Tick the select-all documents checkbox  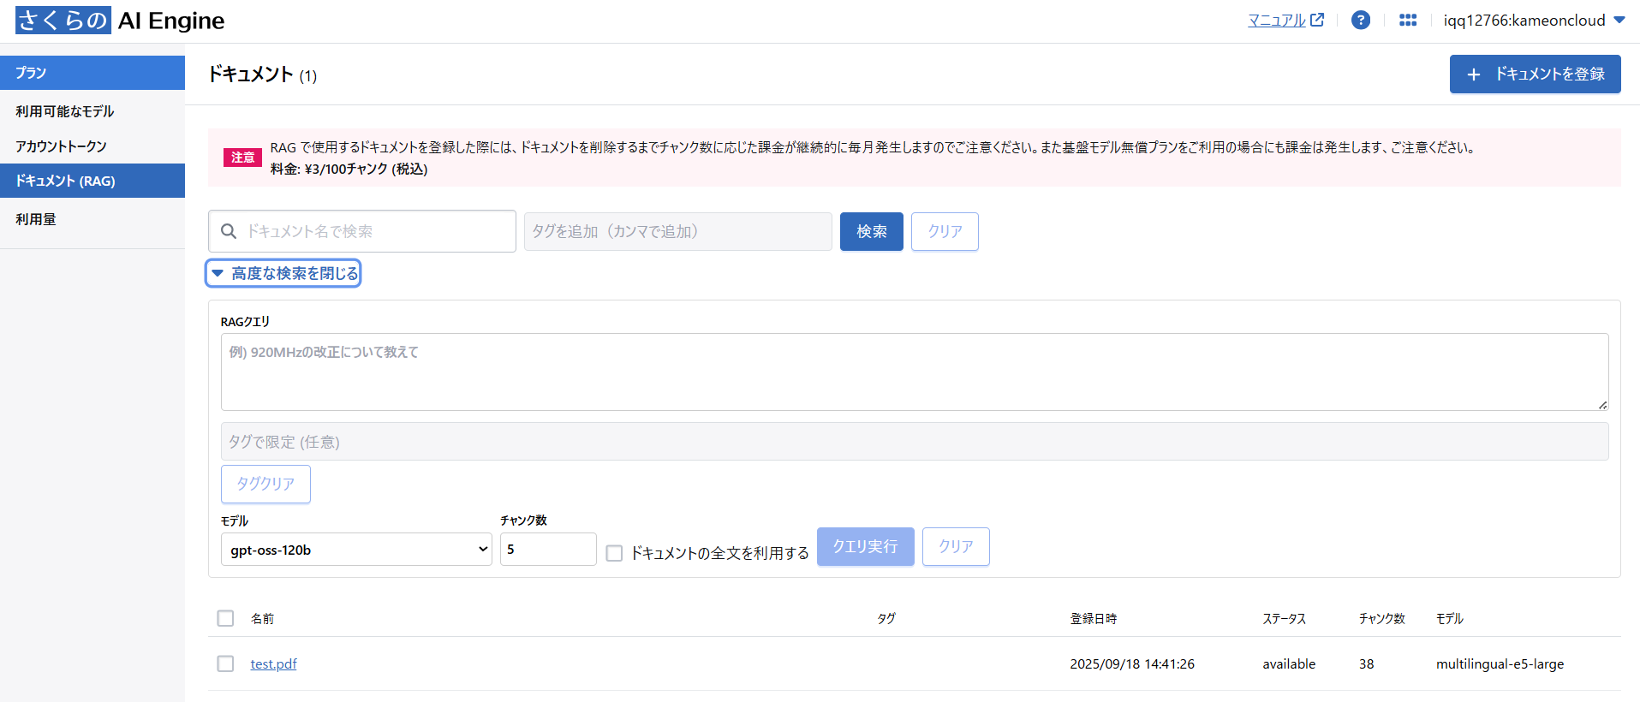pos(225,618)
